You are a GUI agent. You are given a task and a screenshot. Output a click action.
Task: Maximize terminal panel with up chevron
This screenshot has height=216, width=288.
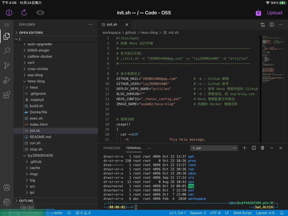(x=271, y=148)
